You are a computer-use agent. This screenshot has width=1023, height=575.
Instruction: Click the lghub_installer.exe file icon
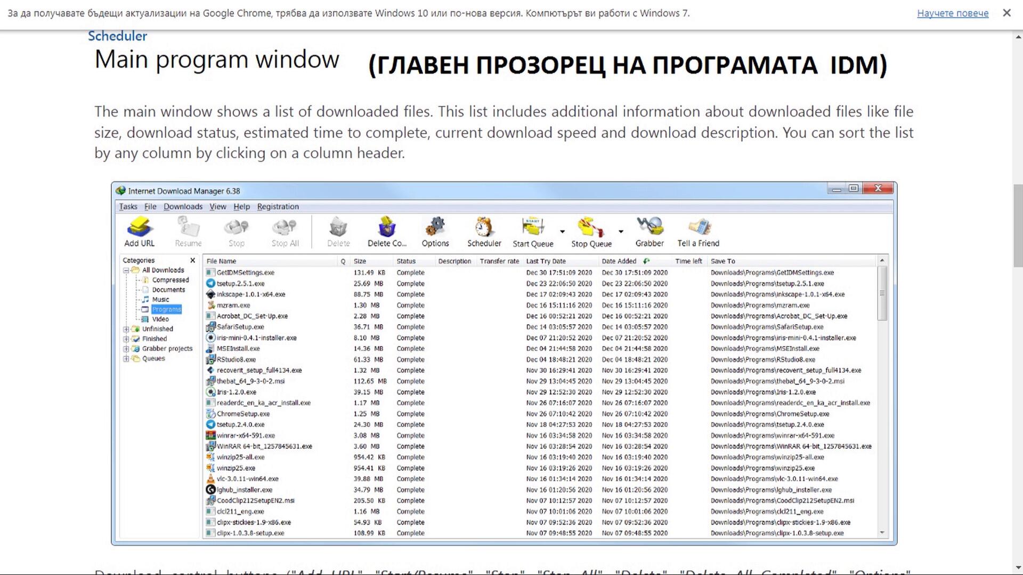click(210, 490)
